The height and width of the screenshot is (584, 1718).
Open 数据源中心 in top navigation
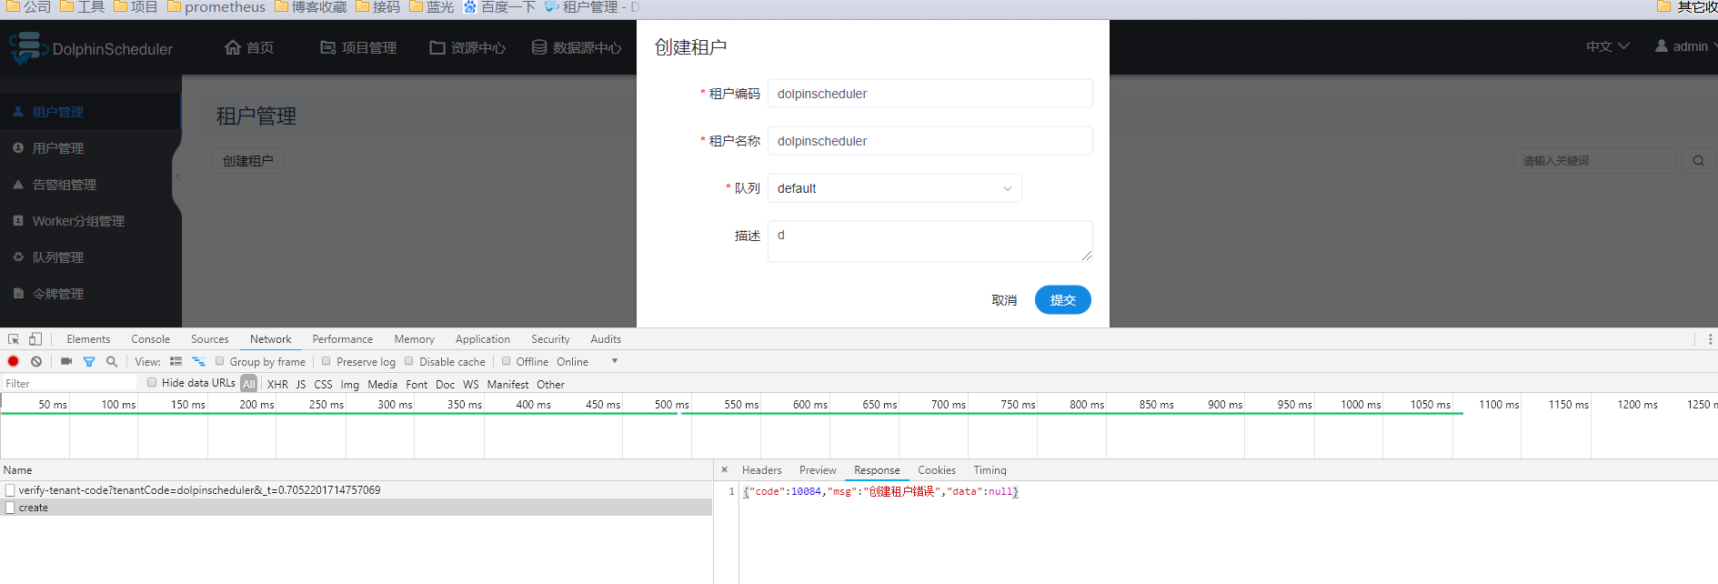coord(577,47)
